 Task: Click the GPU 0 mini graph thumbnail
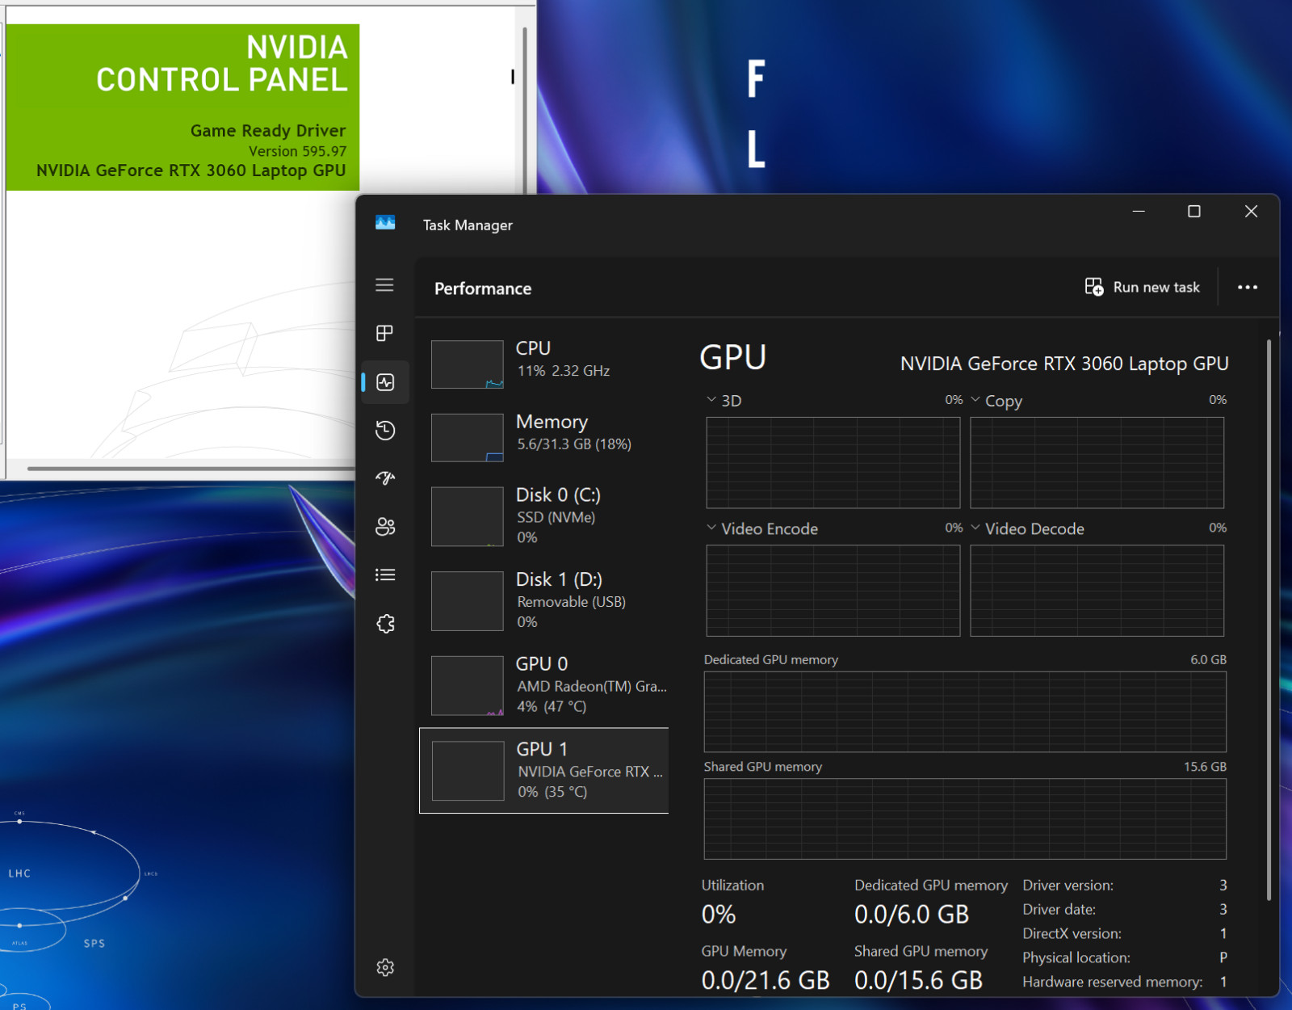468,686
